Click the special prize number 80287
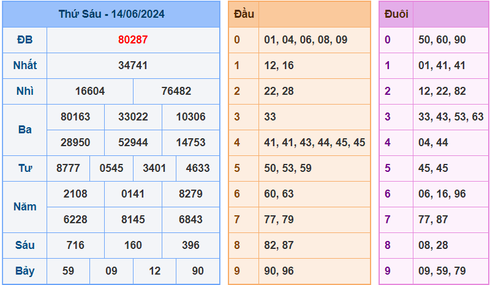Viewport: 490px width, 285px height. pyautogui.click(x=133, y=40)
